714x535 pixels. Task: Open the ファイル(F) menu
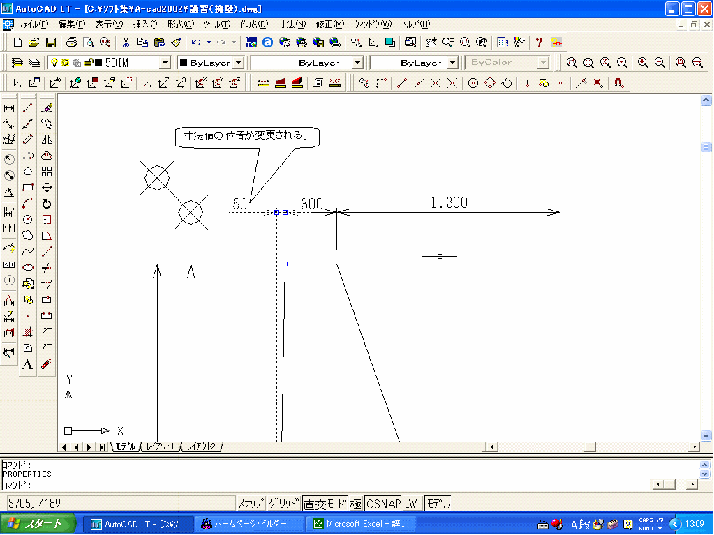[33, 24]
